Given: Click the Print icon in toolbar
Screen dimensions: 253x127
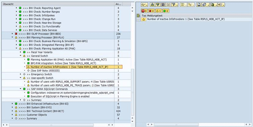Looking at the screenshot, I should [x=199, y=5].
